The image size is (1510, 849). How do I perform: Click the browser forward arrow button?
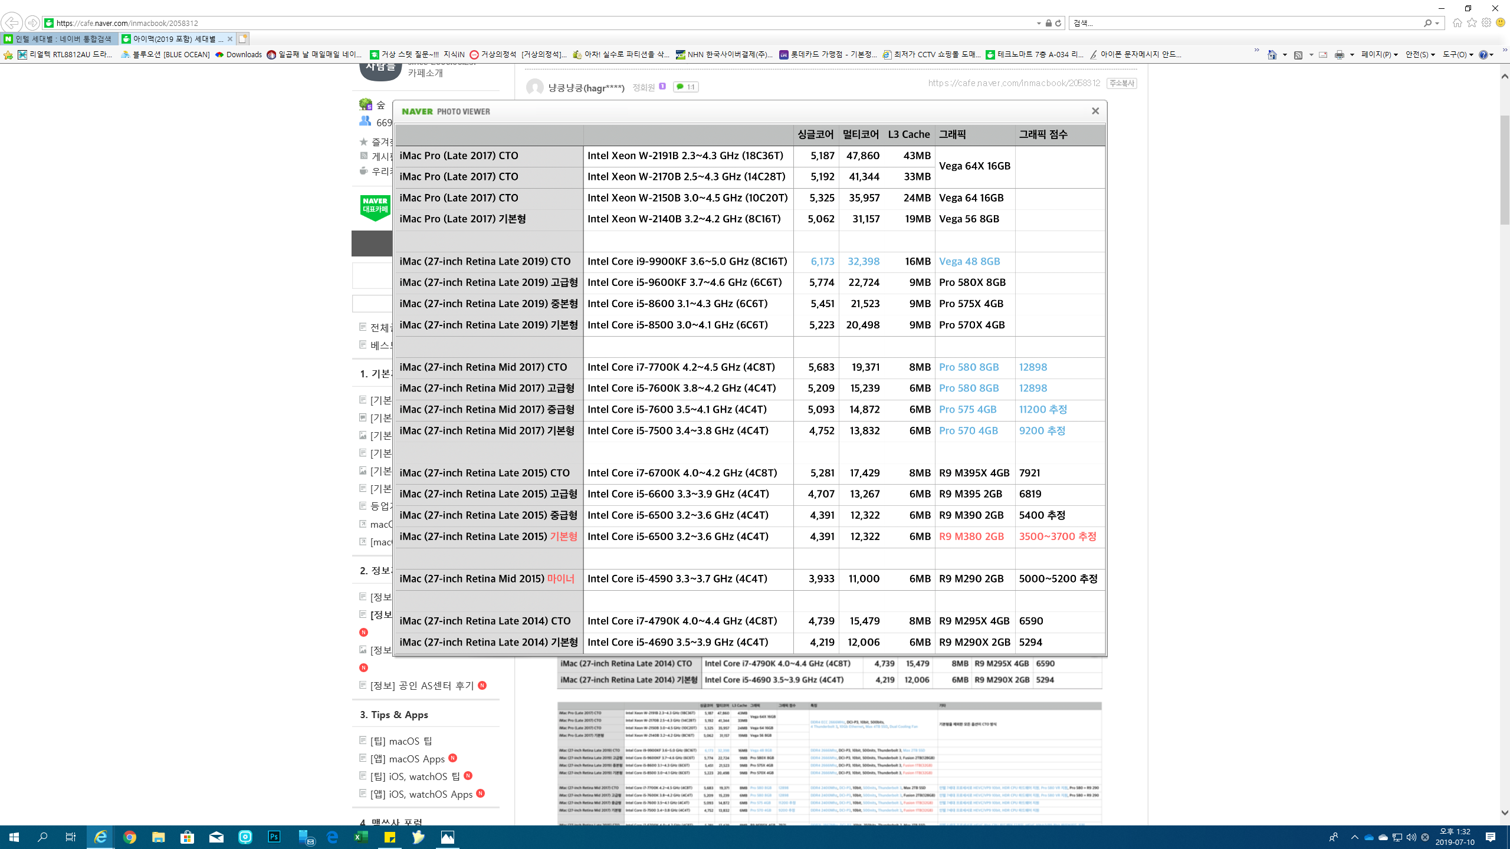(x=32, y=23)
